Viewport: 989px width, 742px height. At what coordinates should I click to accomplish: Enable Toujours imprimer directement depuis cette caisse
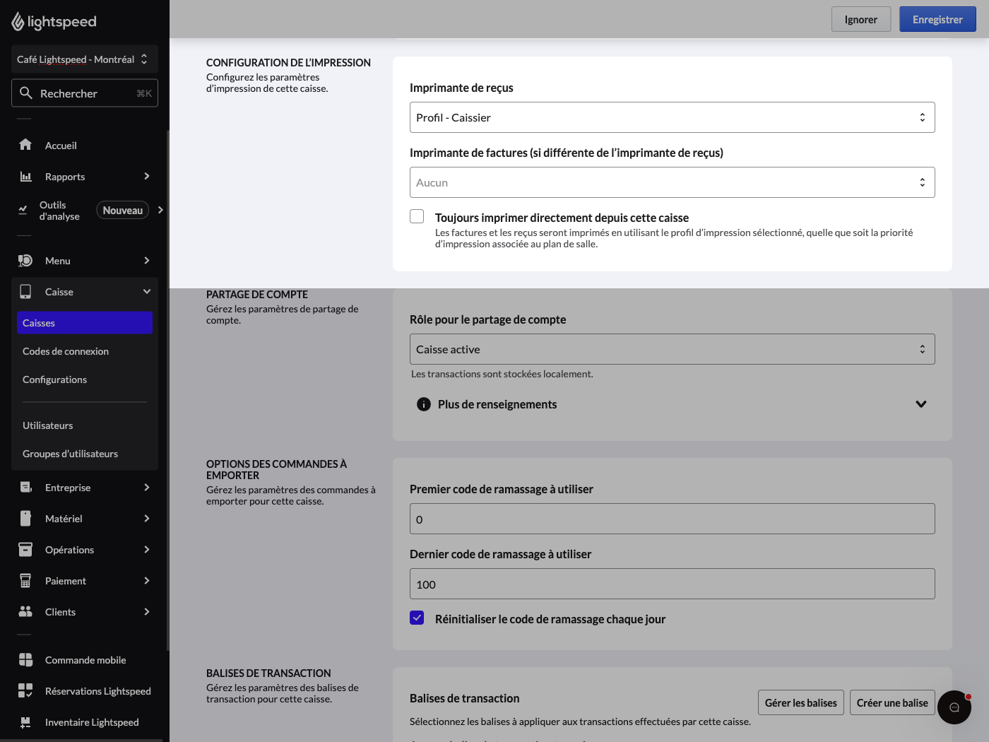pos(417,216)
